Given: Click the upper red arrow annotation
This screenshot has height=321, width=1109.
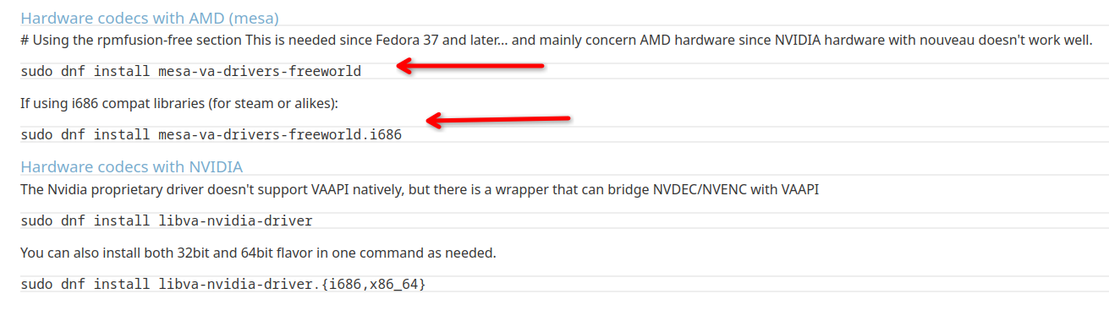Looking at the screenshot, I should pyautogui.click(x=470, y=65).
